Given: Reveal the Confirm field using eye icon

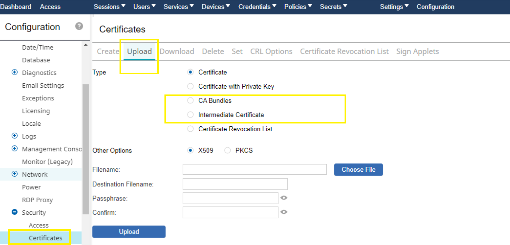Looking at the screenshot, I should coord(284,212).
